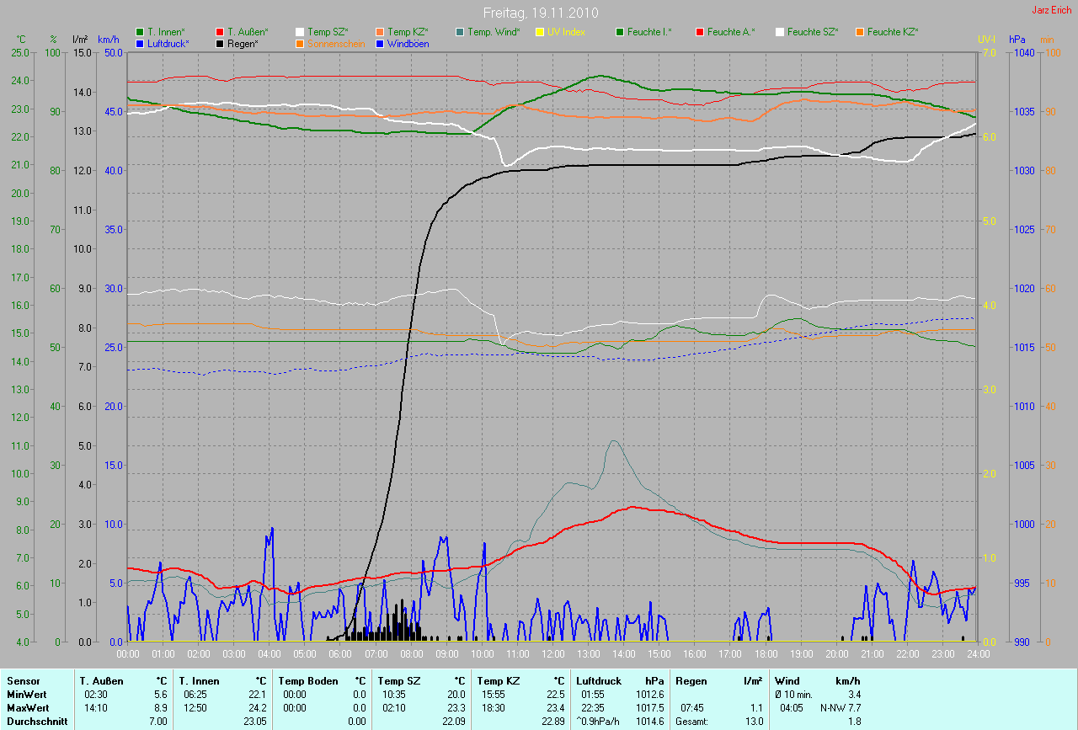Click the red T. Außen legend swatch
Image resolution: width=1078 pixels, height=730 pixels.
click(x=220, y=32)
